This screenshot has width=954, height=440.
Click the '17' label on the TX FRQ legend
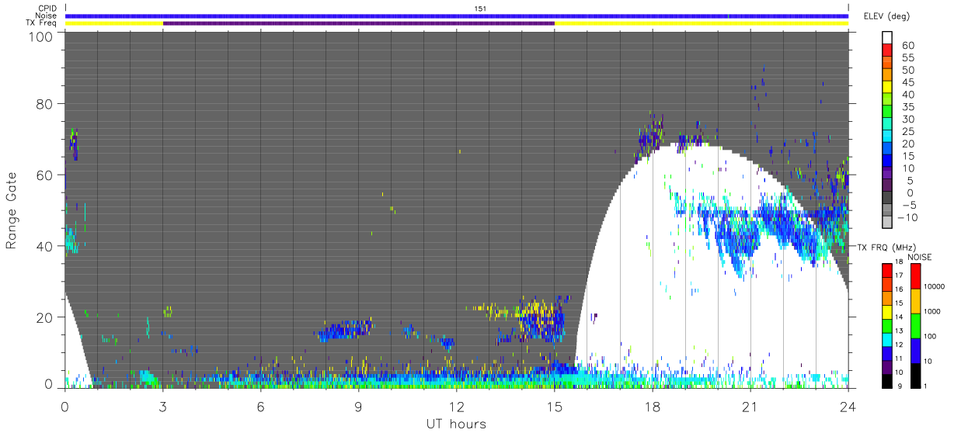coord(900,275)
